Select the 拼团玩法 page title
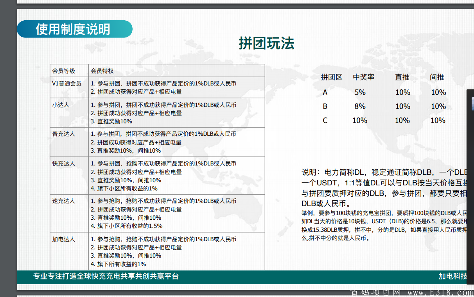Screen dimensions: 474x297 coord(266,43)
